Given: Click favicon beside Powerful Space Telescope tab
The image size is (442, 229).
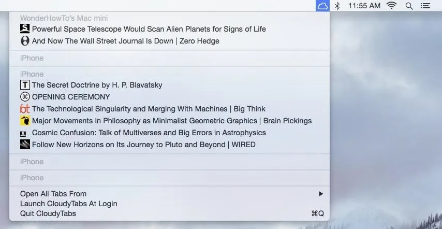Looking at the screenshot, I should [25, 29].
